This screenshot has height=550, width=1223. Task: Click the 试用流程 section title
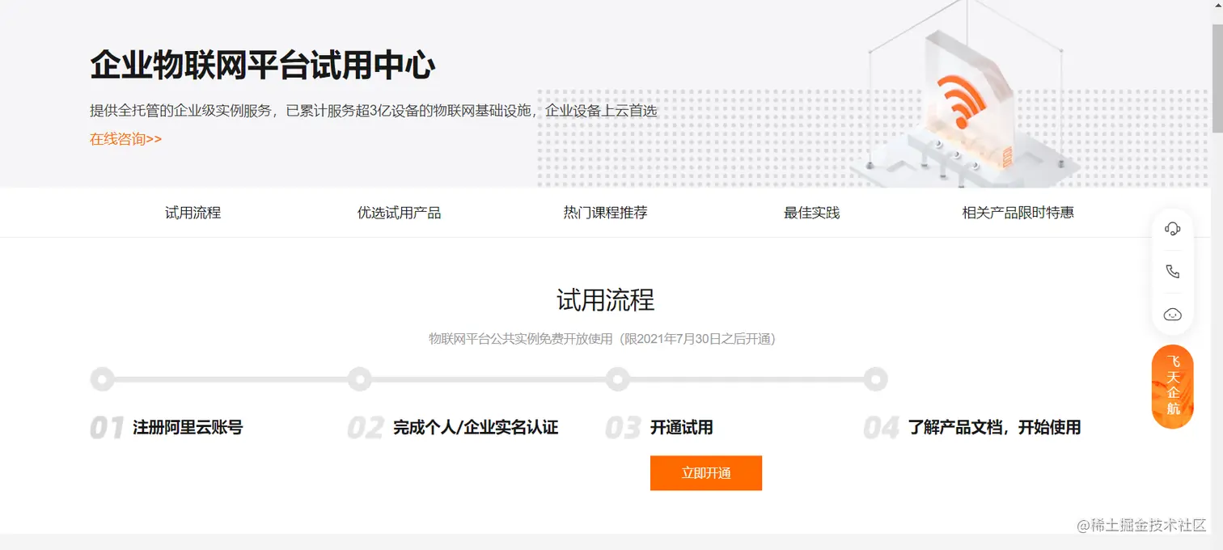point(606,300)
